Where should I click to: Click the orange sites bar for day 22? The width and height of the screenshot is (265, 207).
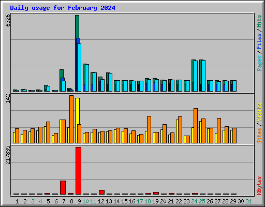[180, 130]
